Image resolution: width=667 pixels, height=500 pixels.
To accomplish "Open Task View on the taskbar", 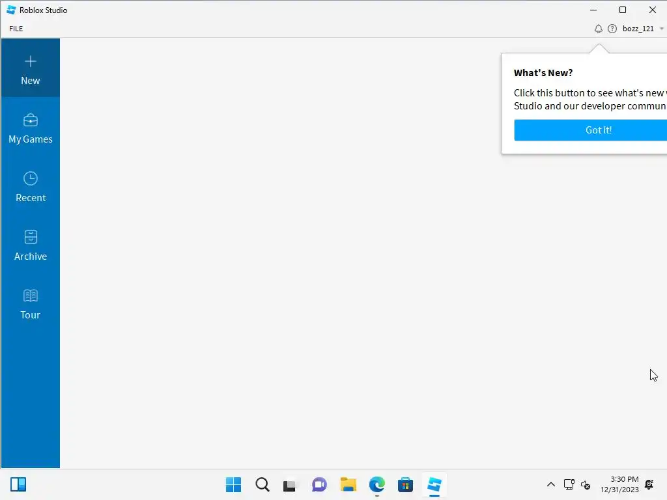I will click(290, 484).
